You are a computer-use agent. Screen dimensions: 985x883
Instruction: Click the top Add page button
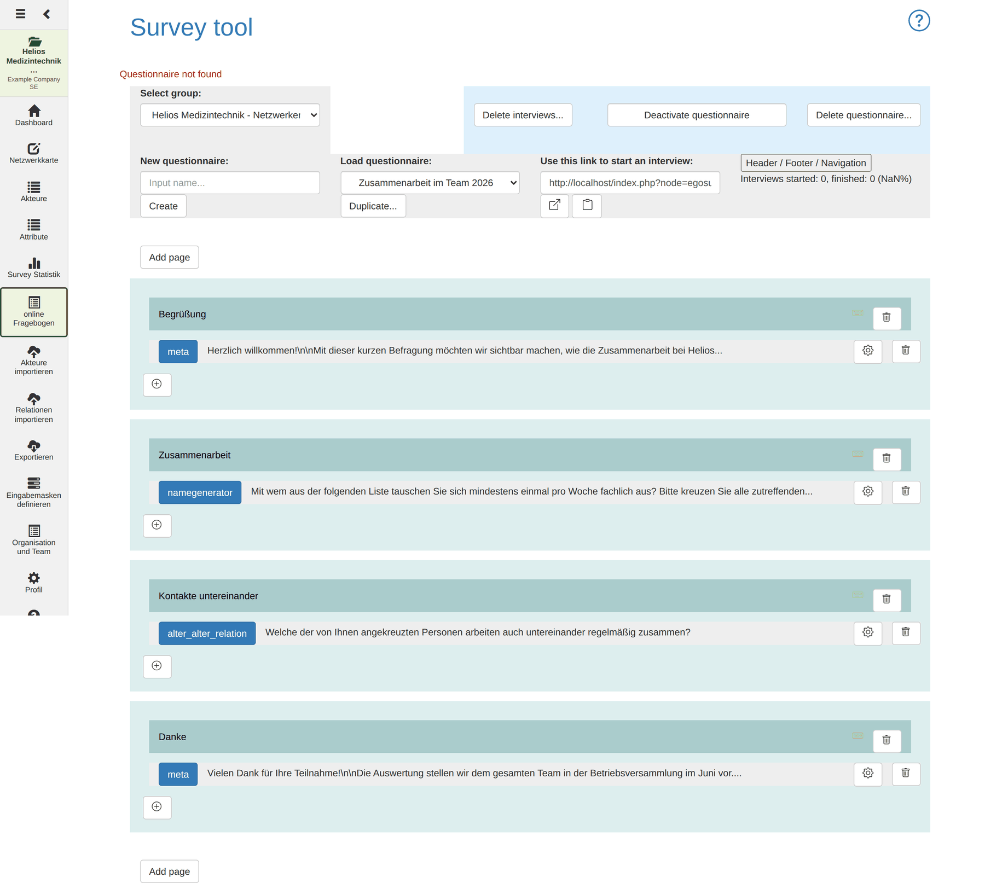170,257
